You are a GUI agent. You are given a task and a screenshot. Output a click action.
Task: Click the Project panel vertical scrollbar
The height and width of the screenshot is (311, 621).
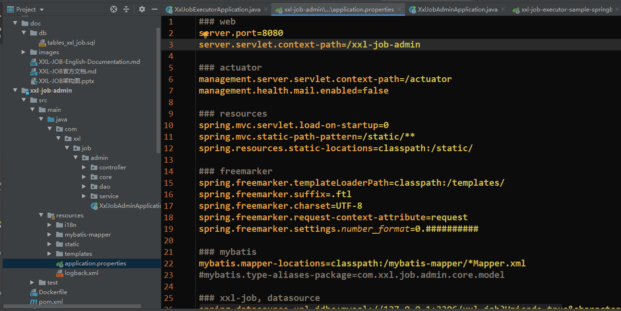click(x=159, y=90)
